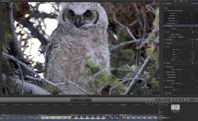Select the Basics effects category
This screenshot has height=121, width=198.
[x=161, y=112]
